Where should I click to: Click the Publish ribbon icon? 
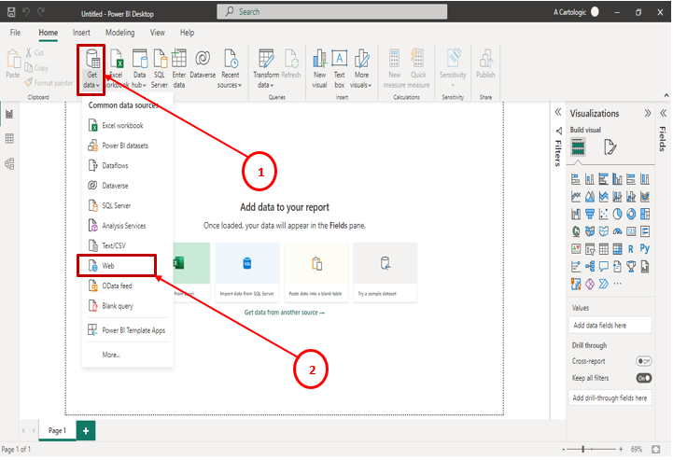coord(485,64)
